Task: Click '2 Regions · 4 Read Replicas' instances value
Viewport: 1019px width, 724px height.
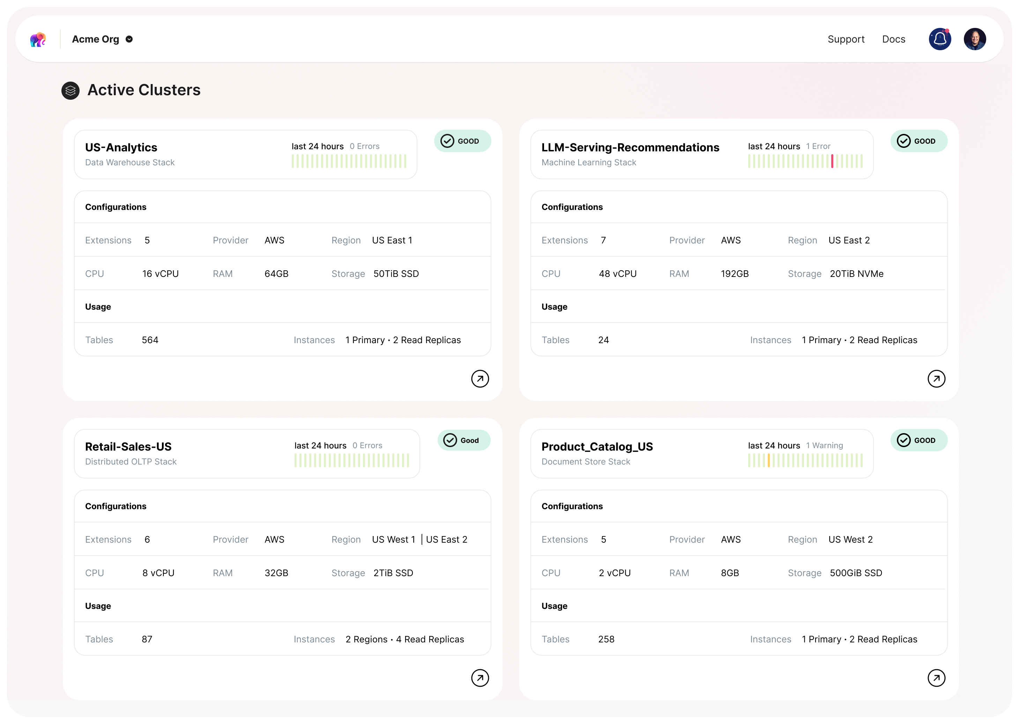Action: point(404,639)
